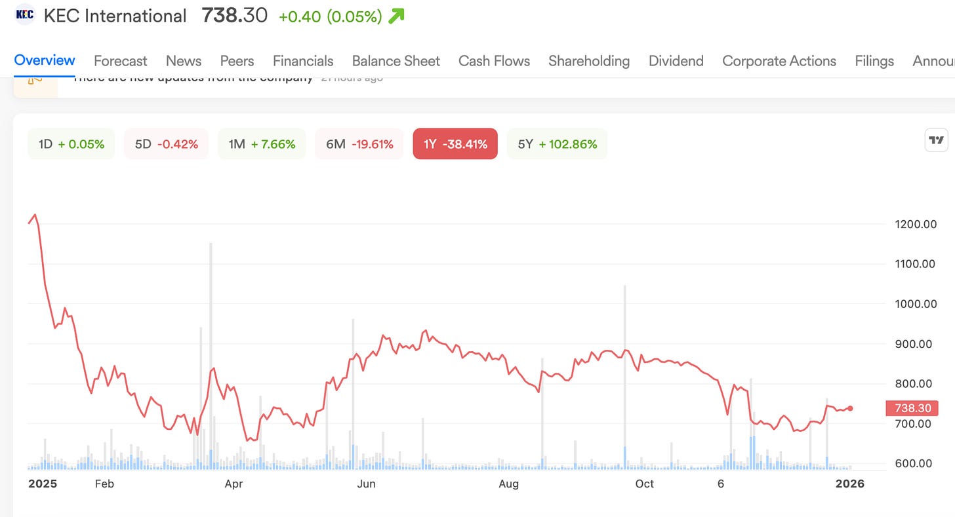Click the green upward price arrow
955x517 pixels.
pos(396,16)
